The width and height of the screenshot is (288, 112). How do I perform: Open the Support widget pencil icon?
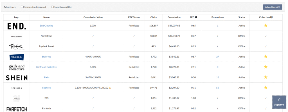coord(279,99)
